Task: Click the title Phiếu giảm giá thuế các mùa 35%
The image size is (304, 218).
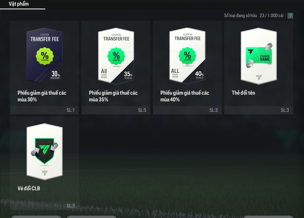Action: coord(113,96)
